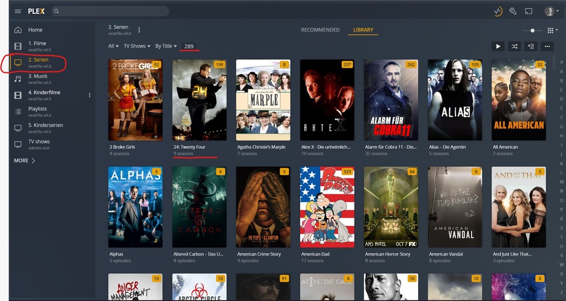Click the TV icon beside 5. Kinderserien
566x301 pixels.
18,128
